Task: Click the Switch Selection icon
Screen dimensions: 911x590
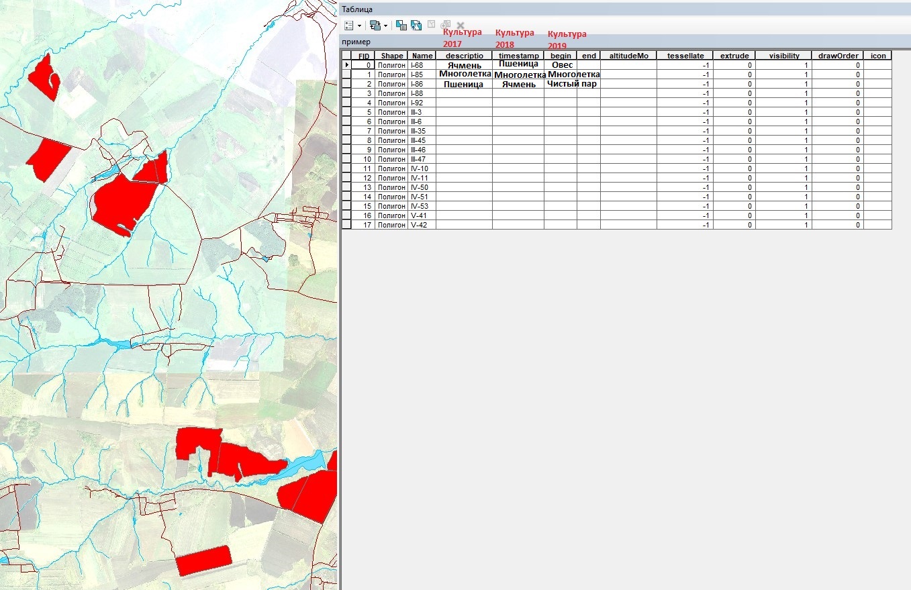Action: point(416,26)
